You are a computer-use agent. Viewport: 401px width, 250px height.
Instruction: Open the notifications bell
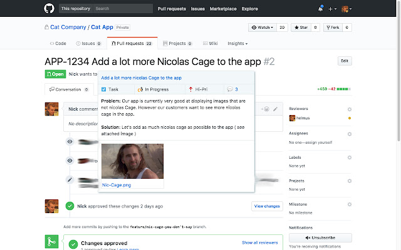(x=321, y=9)
